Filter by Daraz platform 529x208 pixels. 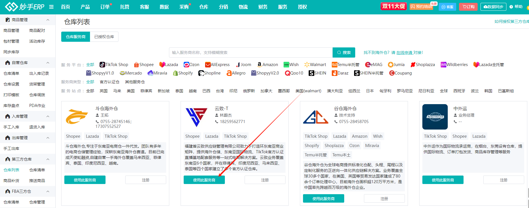click(340, 73)
